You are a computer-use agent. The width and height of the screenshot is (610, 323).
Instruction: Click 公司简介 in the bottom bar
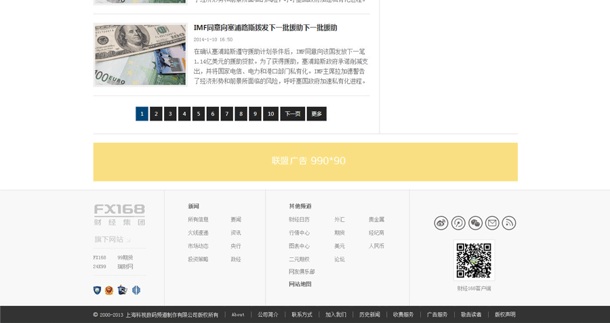coord(268,315)
